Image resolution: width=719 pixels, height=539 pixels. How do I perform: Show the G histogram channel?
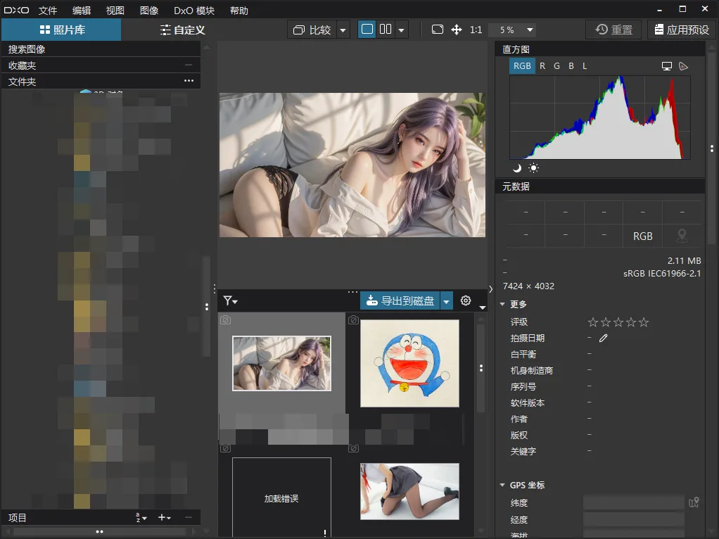coord(556,66)
